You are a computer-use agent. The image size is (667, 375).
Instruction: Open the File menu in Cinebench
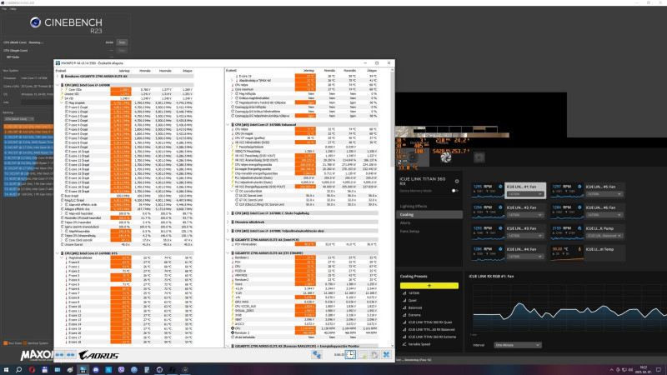pos(4,8)
